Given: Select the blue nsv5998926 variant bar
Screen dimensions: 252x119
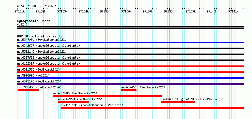Looking at the screenshot, I should [130, 78].
